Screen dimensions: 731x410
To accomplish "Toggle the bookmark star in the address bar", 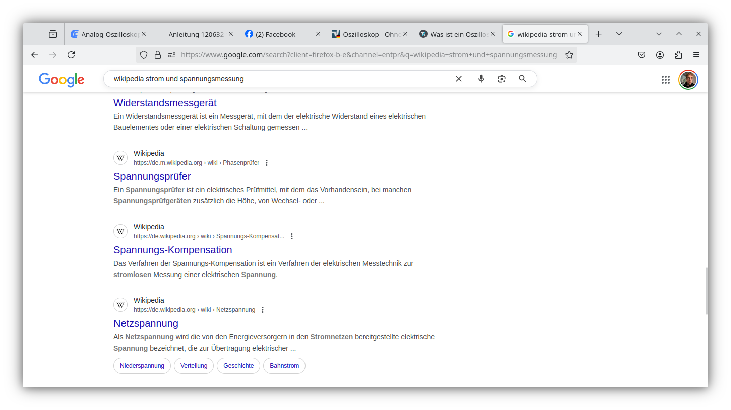I will coord(569,55).
